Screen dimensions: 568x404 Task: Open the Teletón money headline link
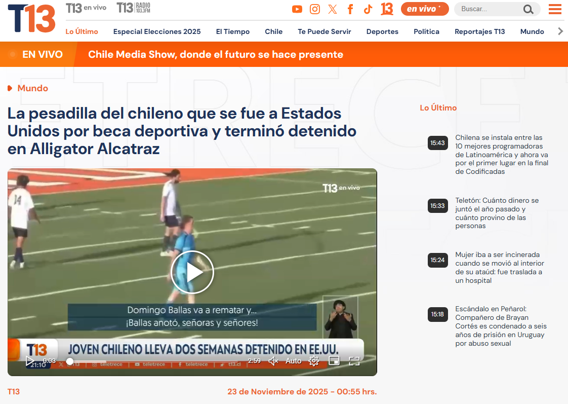pos(497,213)
